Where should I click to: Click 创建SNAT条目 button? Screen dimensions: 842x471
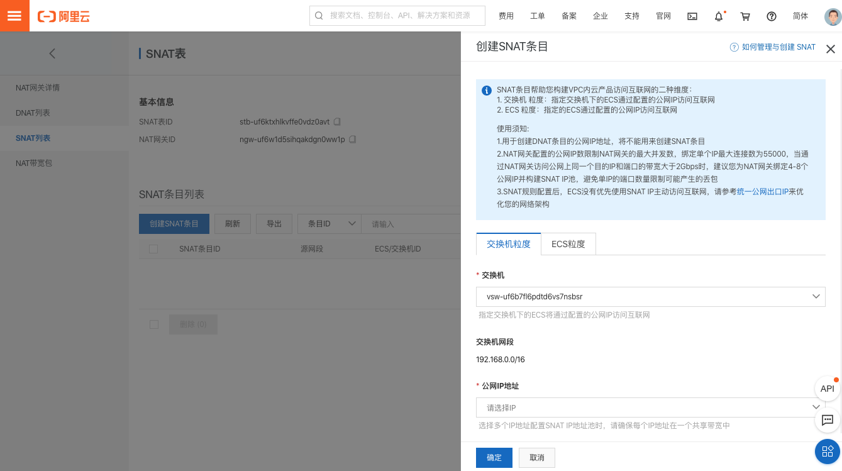coord(174,224)
